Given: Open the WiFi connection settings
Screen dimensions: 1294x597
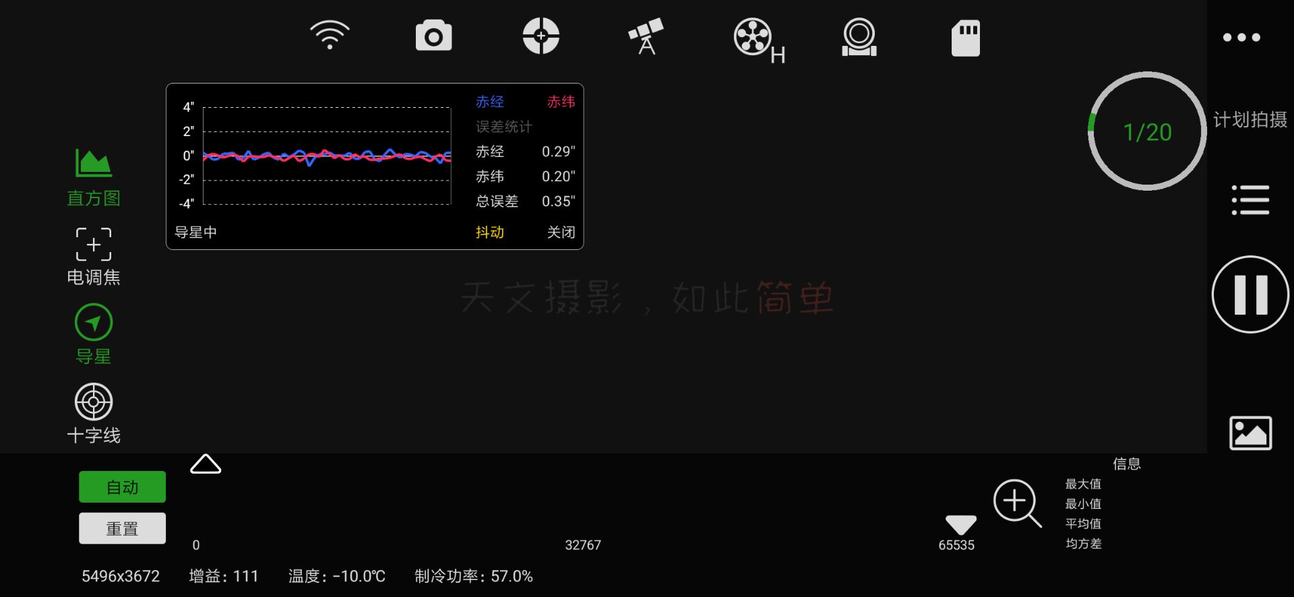Looking at the screenshot, I should click(330, 35).
